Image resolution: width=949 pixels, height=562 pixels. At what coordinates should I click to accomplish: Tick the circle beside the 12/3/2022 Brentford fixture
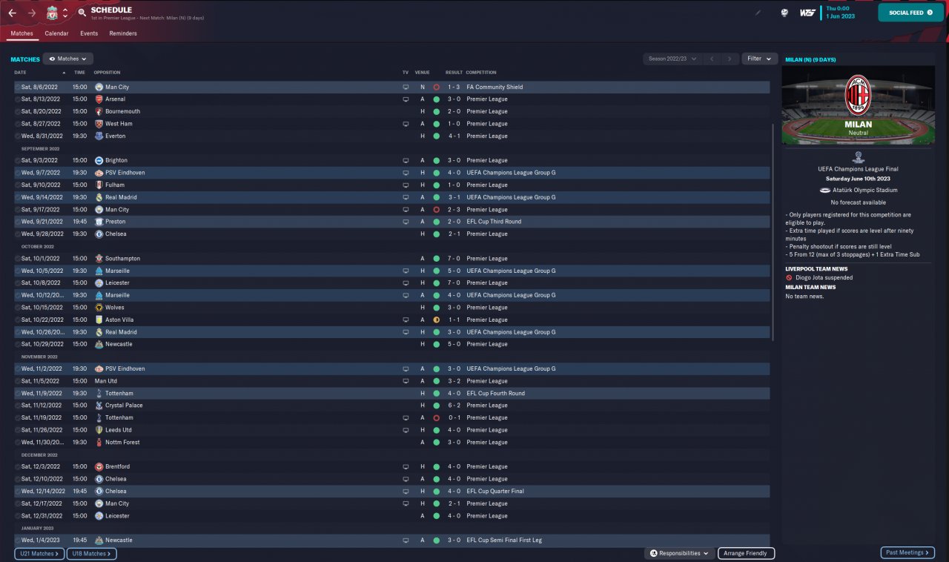(18, 467)
